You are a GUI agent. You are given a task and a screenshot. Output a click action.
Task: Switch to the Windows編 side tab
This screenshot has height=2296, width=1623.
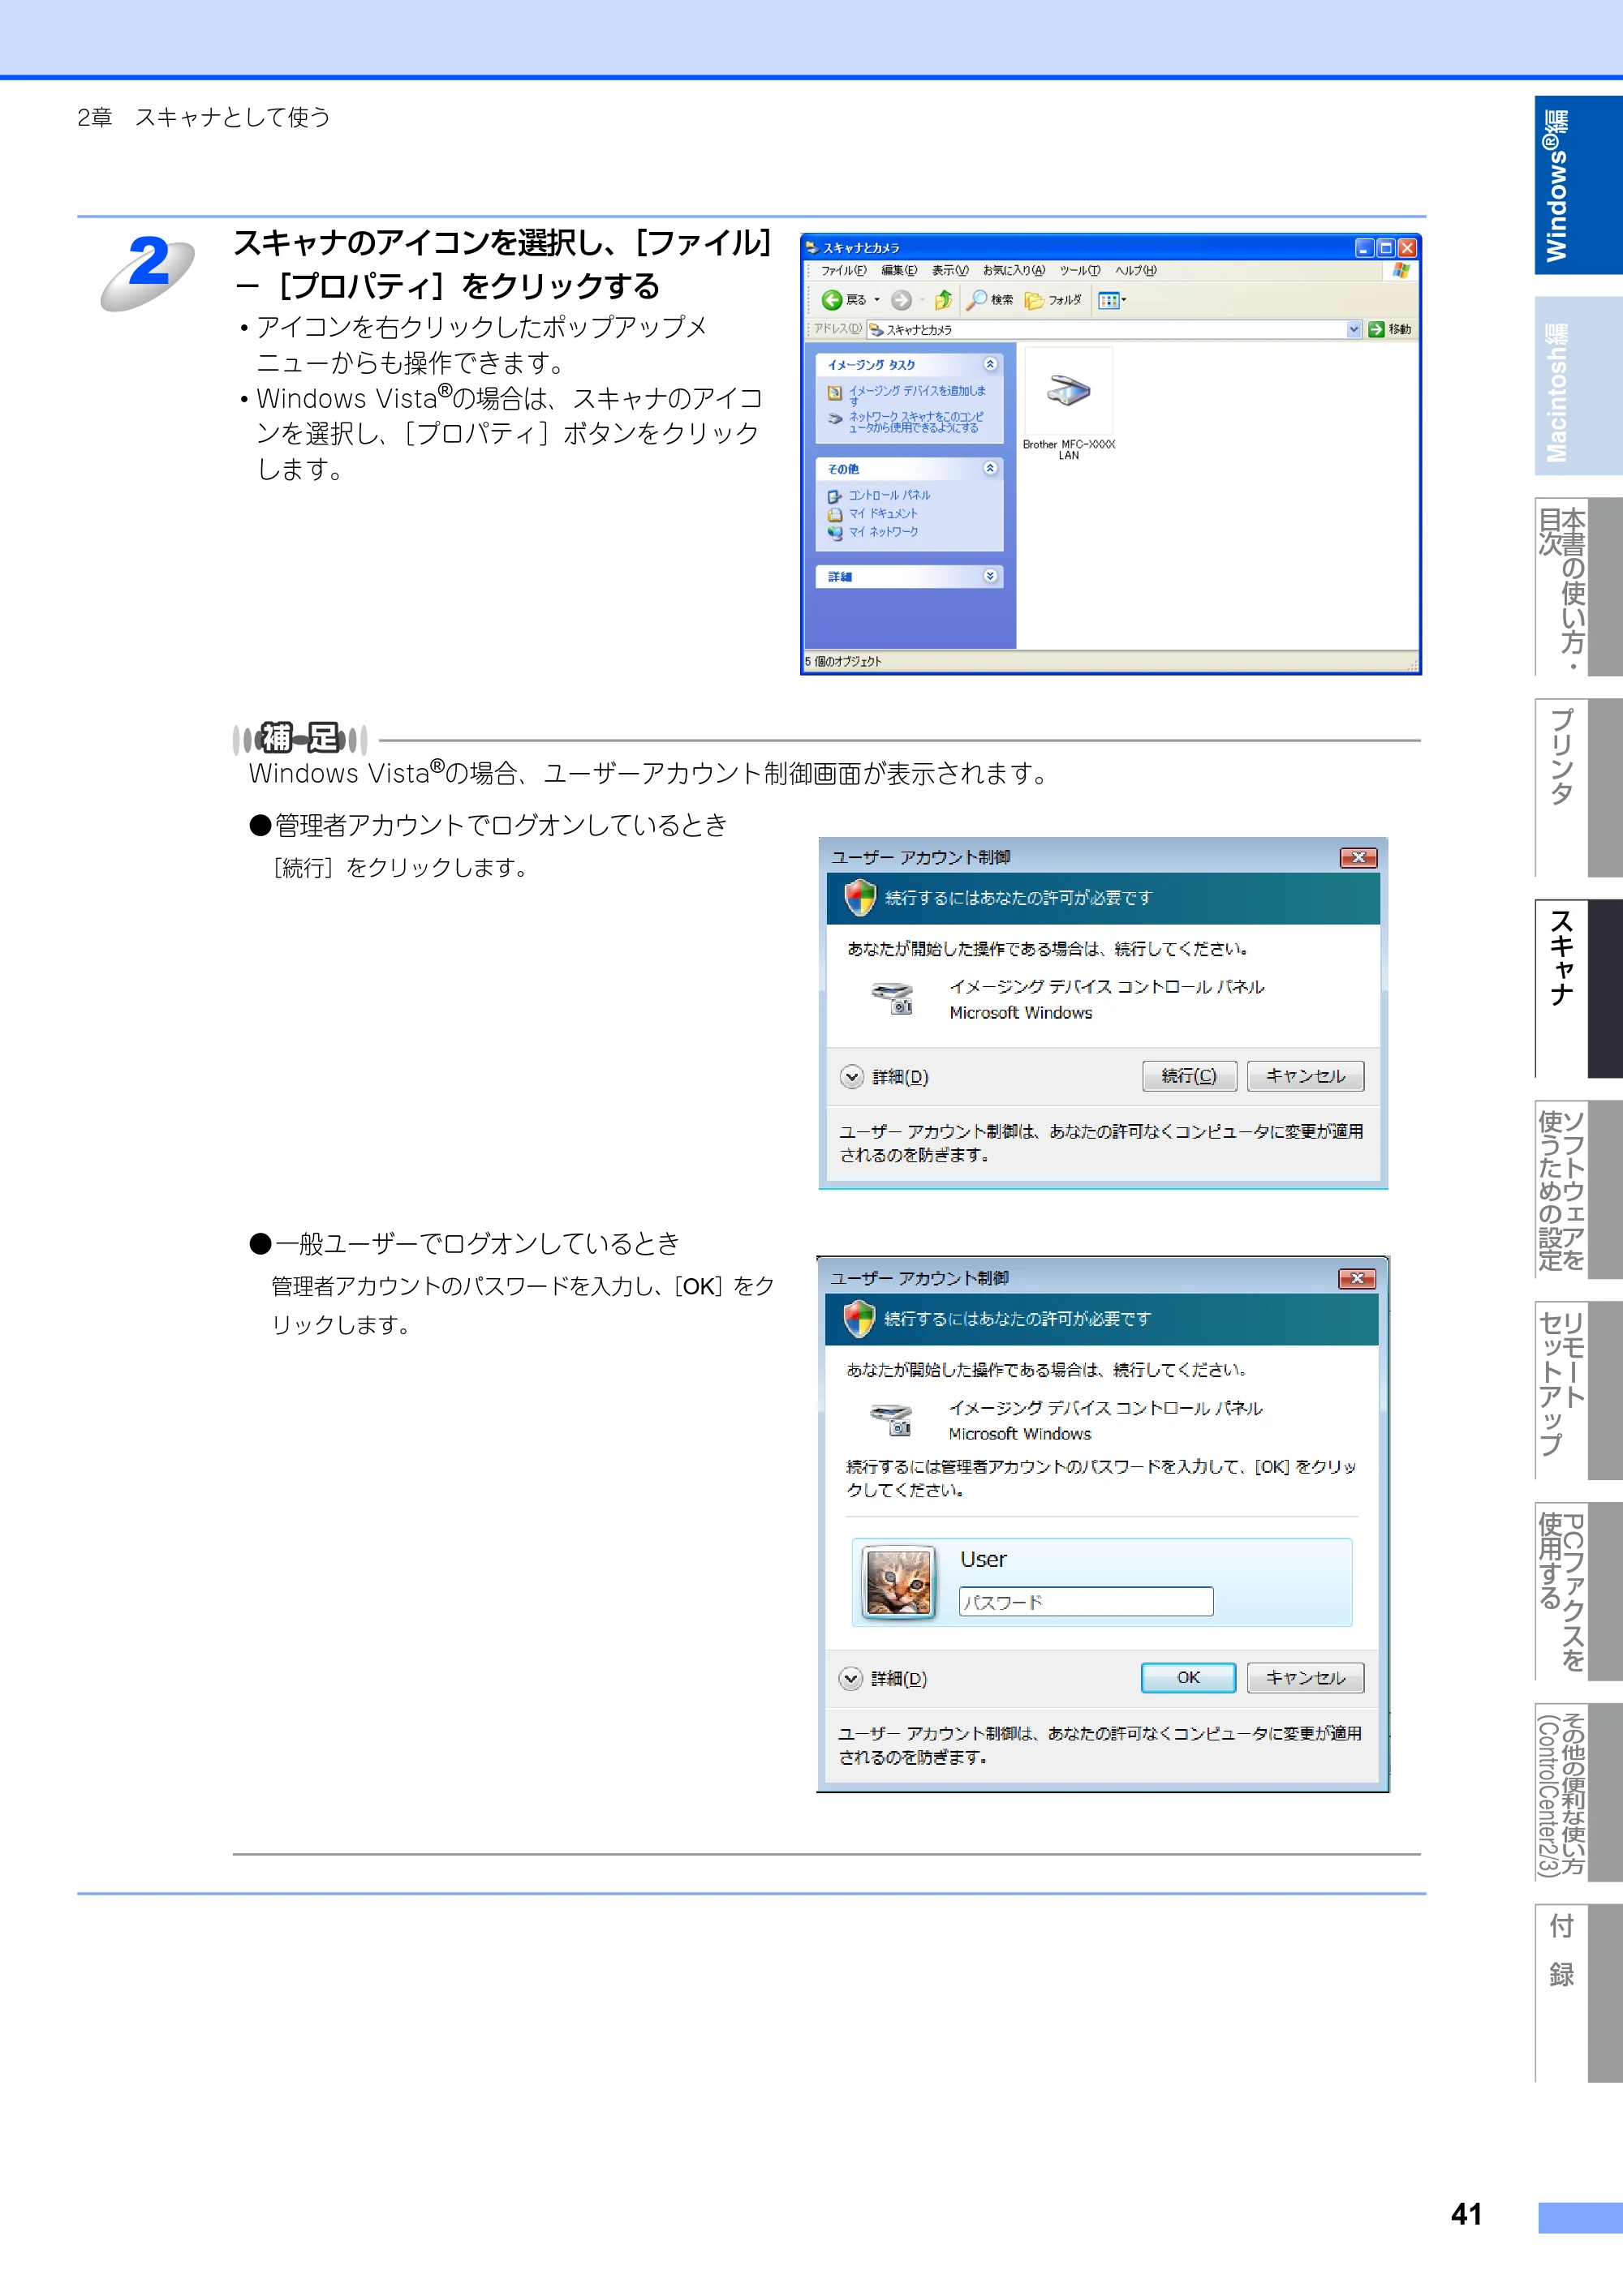[1578, 185]
